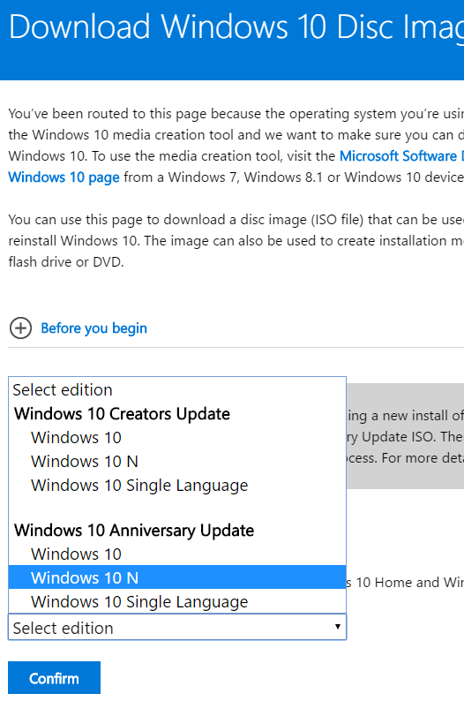Click the Download Windows 10 Disc Image heading

236,26
